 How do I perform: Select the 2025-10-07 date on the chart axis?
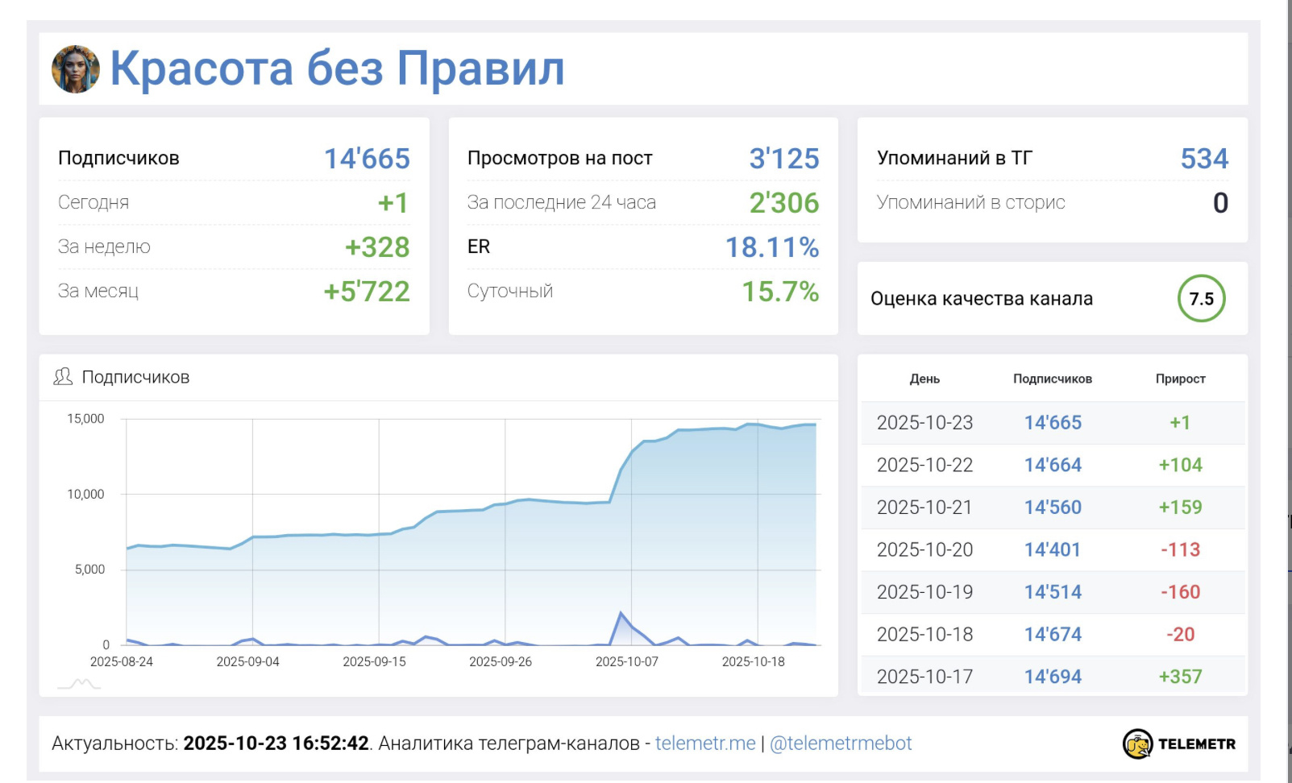627,661
